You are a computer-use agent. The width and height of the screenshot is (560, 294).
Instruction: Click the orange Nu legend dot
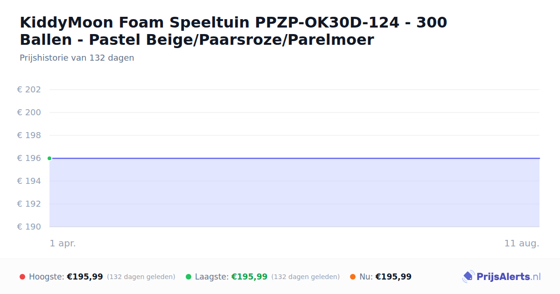[x=353, y=277]
